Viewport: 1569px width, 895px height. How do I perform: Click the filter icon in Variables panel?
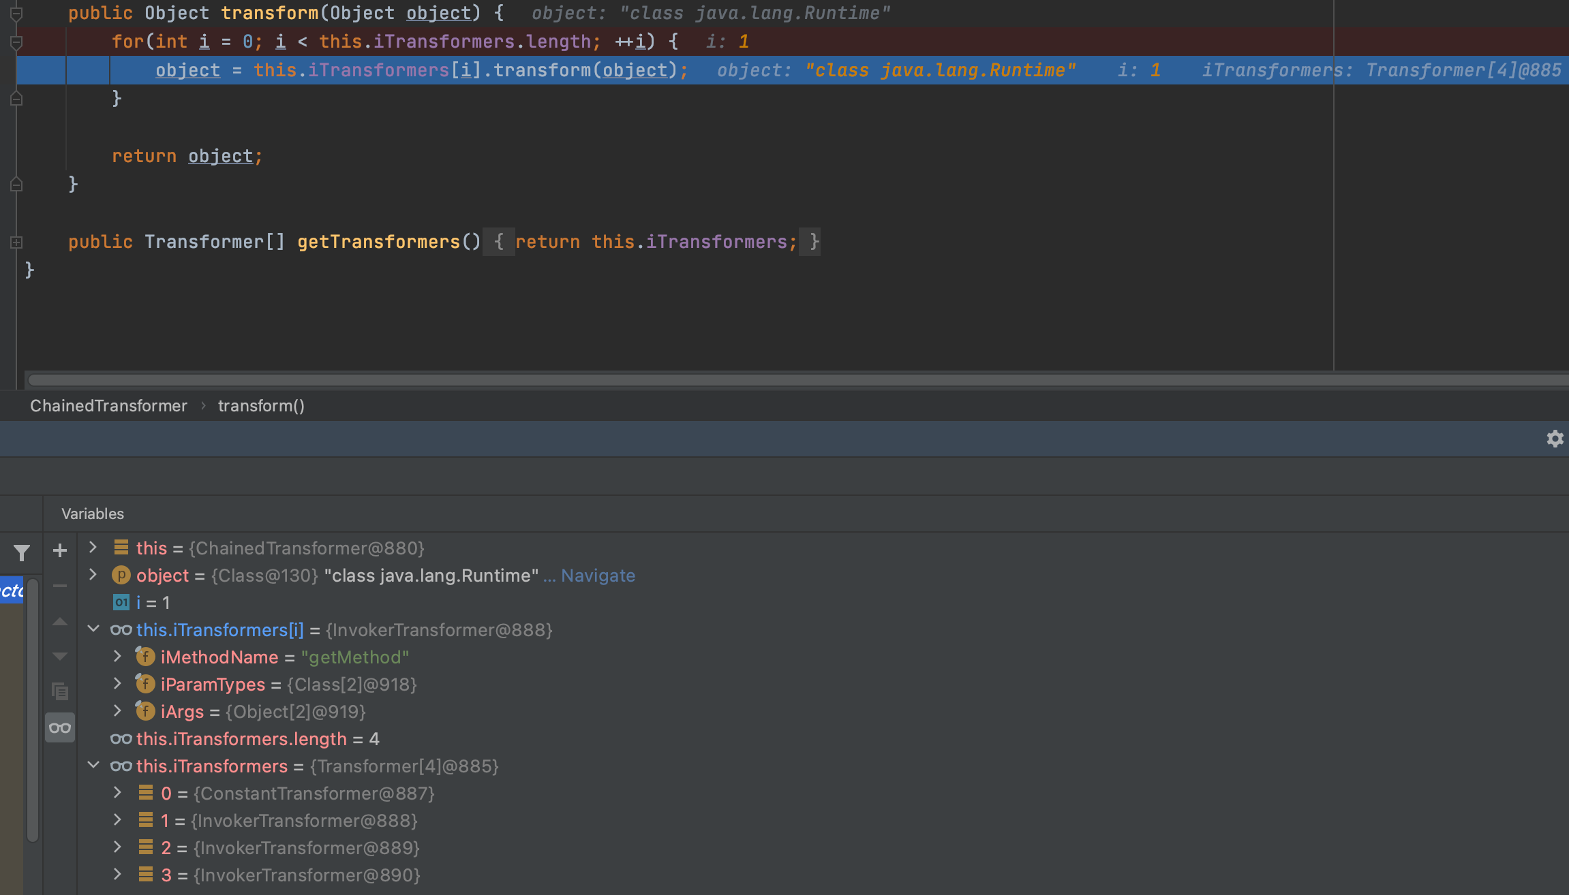pyautogui.click(x=22, y=552)
